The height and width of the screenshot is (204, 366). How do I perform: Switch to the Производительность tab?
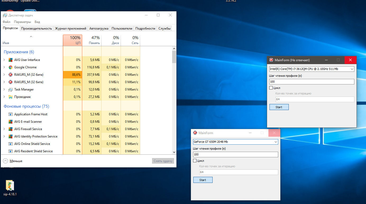pos(36,29)
